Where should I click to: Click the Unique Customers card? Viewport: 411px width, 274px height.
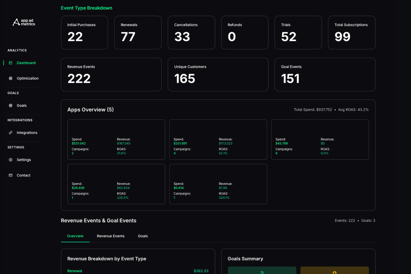[x=218, y=74]
